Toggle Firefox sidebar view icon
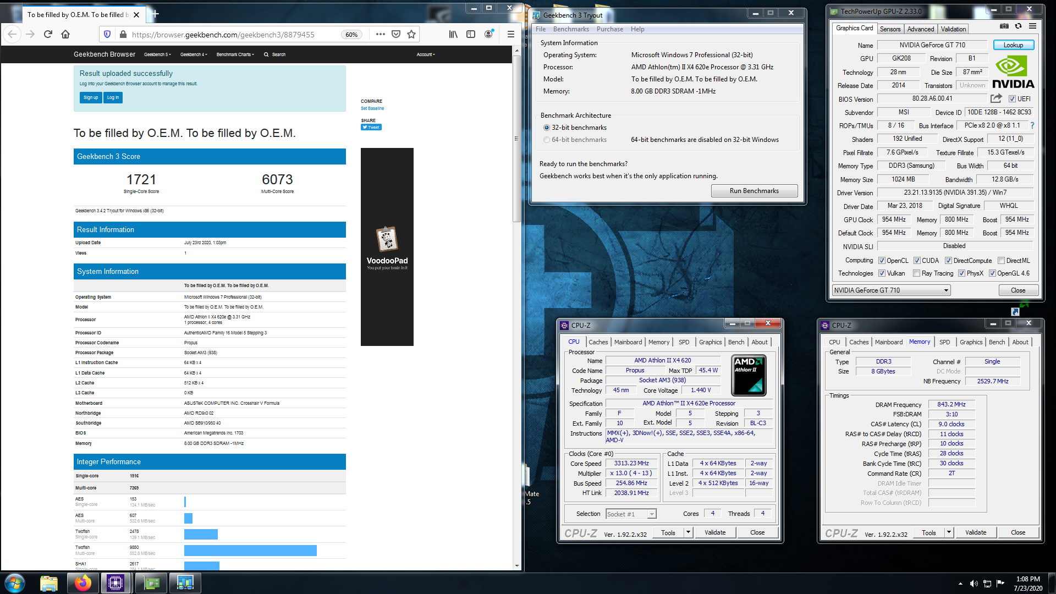 click(471, 34)
